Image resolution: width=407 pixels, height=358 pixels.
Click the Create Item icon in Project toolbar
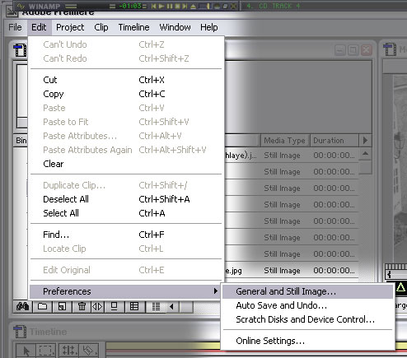62,306
